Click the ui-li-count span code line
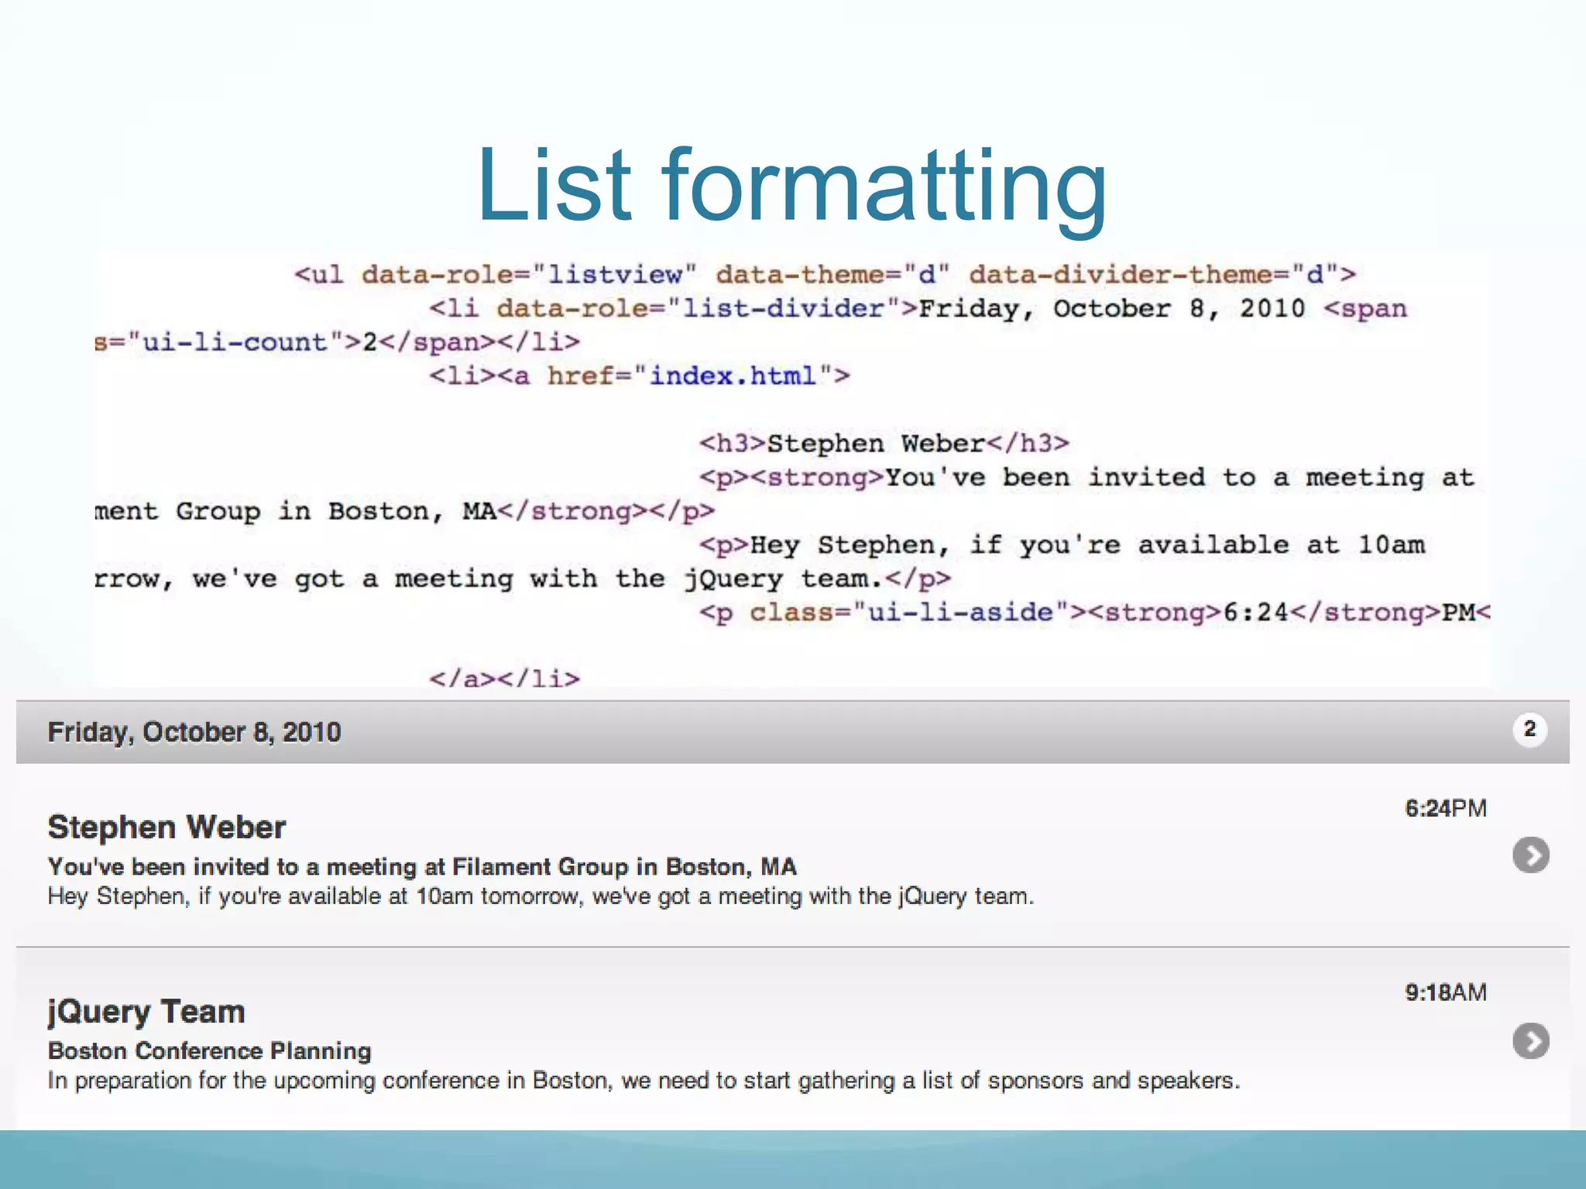Viewport: 1586px width, 1189px height. [x=337, y=342]
